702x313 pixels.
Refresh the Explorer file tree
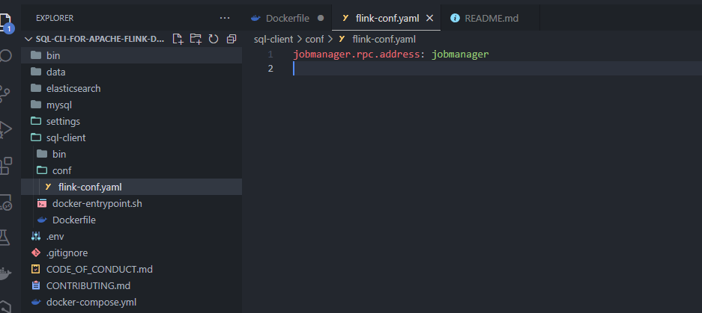(x=214, y=40)
